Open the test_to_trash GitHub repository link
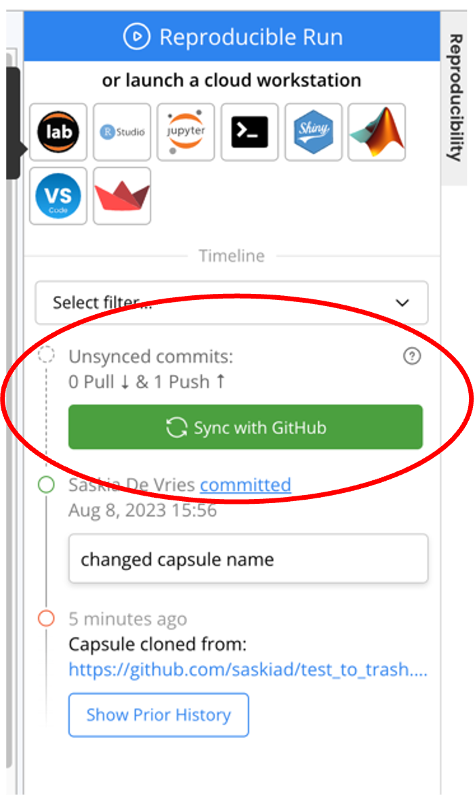 coord(248,670)
